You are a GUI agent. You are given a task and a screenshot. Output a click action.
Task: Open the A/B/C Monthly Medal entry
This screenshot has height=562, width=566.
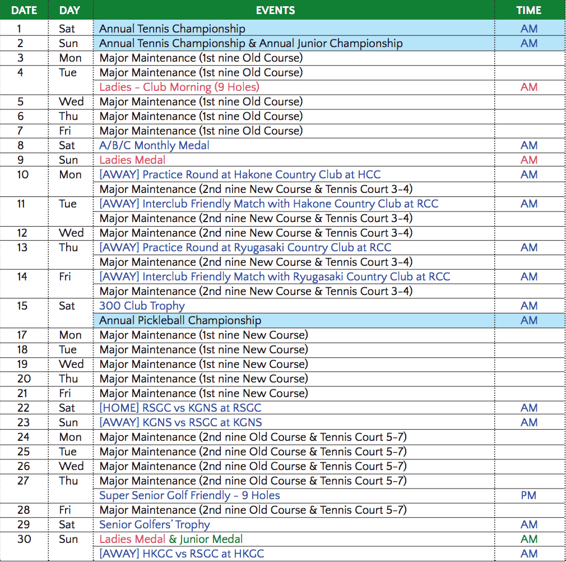pos(154,145)
